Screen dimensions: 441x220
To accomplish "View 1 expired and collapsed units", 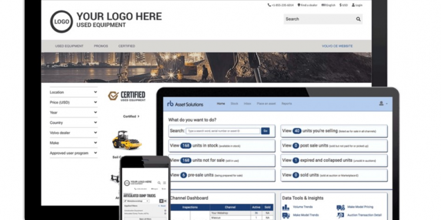I will [x=334, y=160].
